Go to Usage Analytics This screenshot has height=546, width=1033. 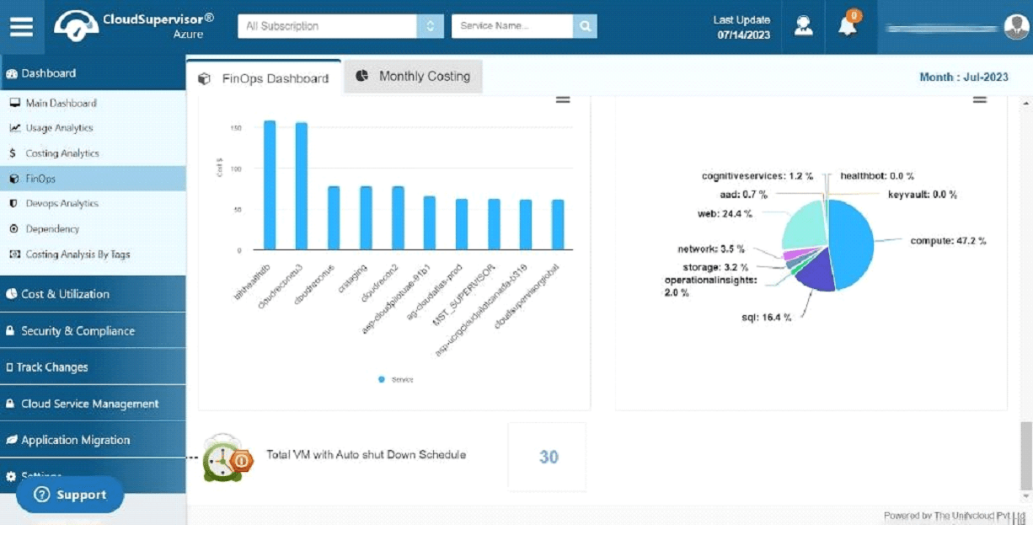coord(59,128)
